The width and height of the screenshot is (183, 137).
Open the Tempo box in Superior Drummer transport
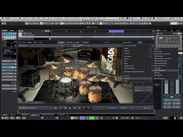coord(88,108)
